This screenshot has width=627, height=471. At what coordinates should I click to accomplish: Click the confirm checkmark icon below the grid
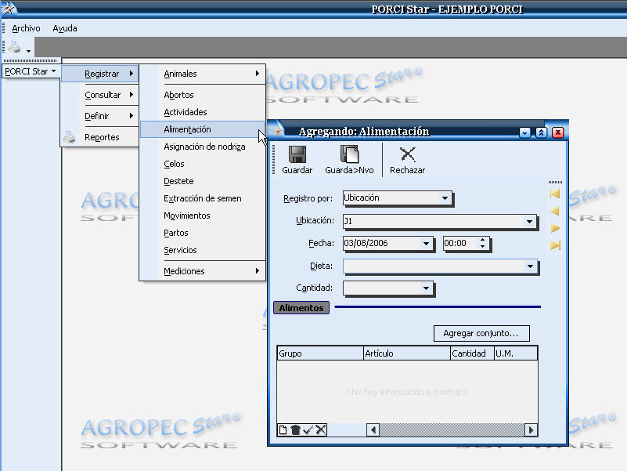point(308,429)
